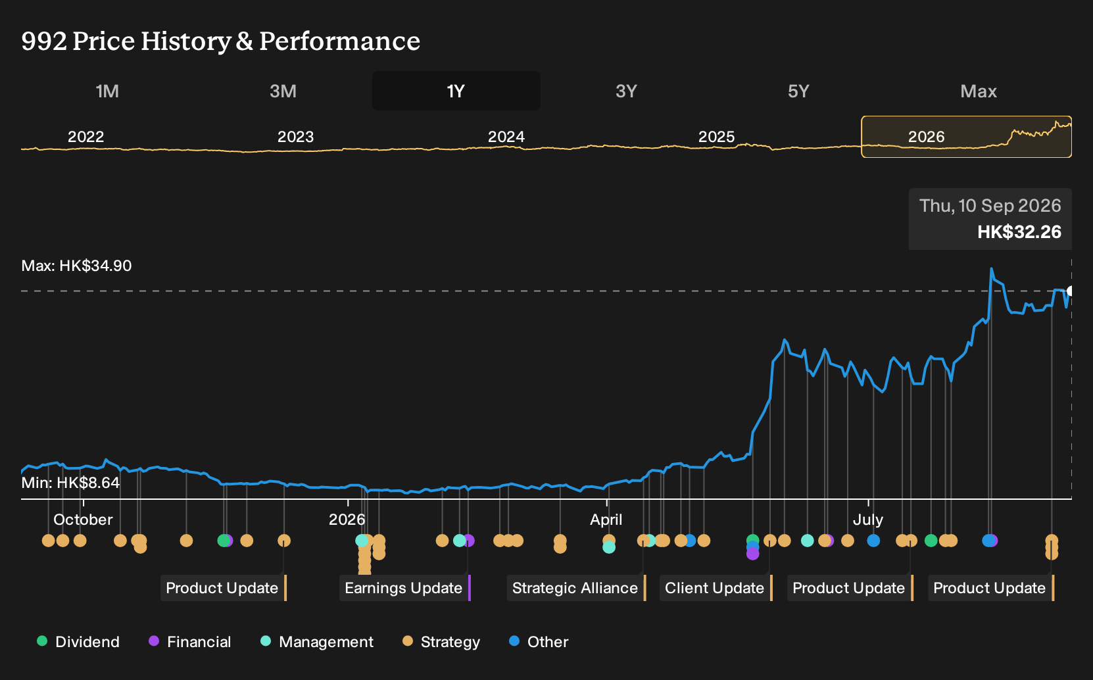This screenshot has height=680, width=1093.
Task: Click the first Strategy event dot on timeline
Action: pos(48,541)
